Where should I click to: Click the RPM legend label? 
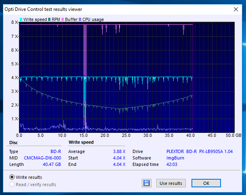tap(56, 19)
